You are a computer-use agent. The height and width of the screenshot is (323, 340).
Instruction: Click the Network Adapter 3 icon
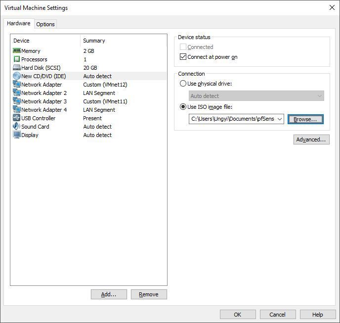click(17, 101)
